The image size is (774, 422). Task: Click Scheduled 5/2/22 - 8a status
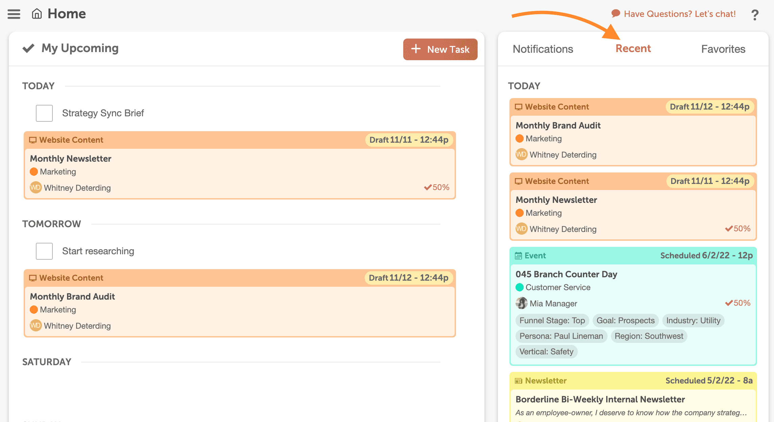click(x=709, y=381)
